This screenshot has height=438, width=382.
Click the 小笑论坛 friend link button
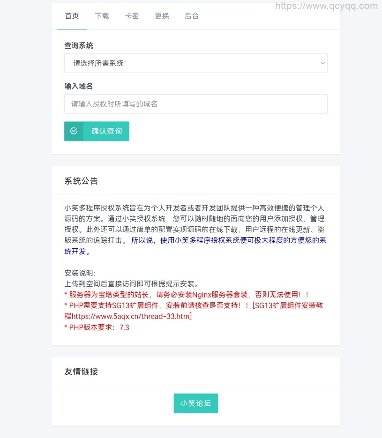[195, 403]
